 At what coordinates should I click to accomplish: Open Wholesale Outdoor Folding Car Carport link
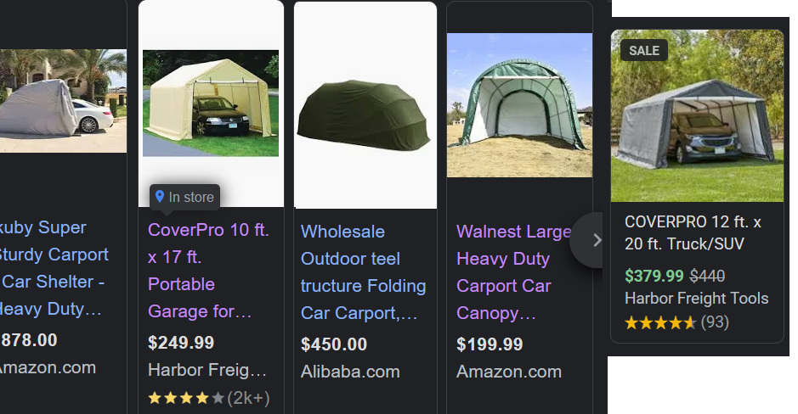coord(363,272)
